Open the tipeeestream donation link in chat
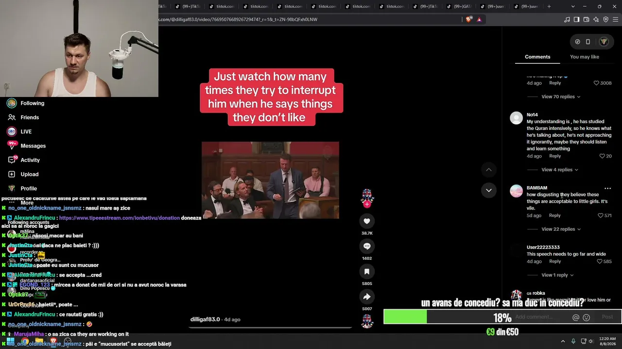 119,218
